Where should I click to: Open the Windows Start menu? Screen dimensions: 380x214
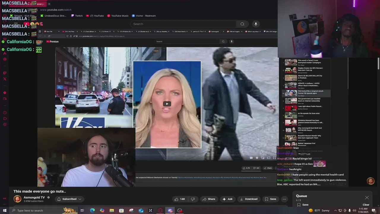point(4,210)
